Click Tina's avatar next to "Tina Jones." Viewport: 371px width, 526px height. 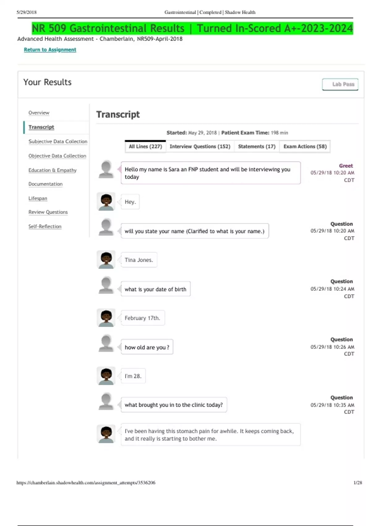coord(106,260)
